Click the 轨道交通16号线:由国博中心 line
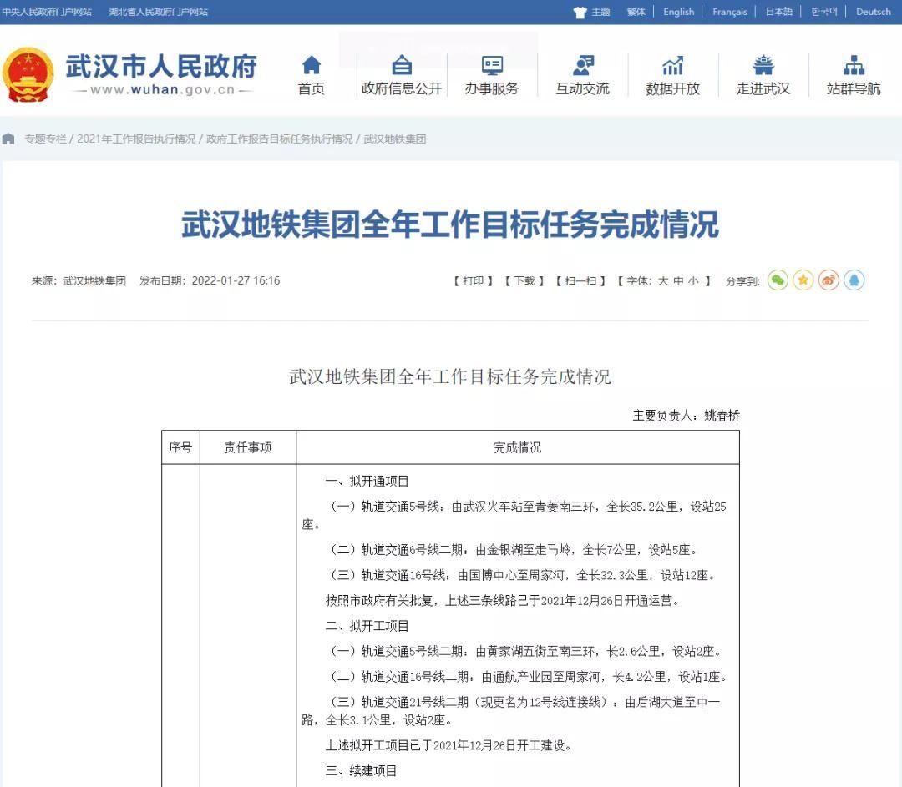Viewport: 902px width, 787px height. coord(523,576)
